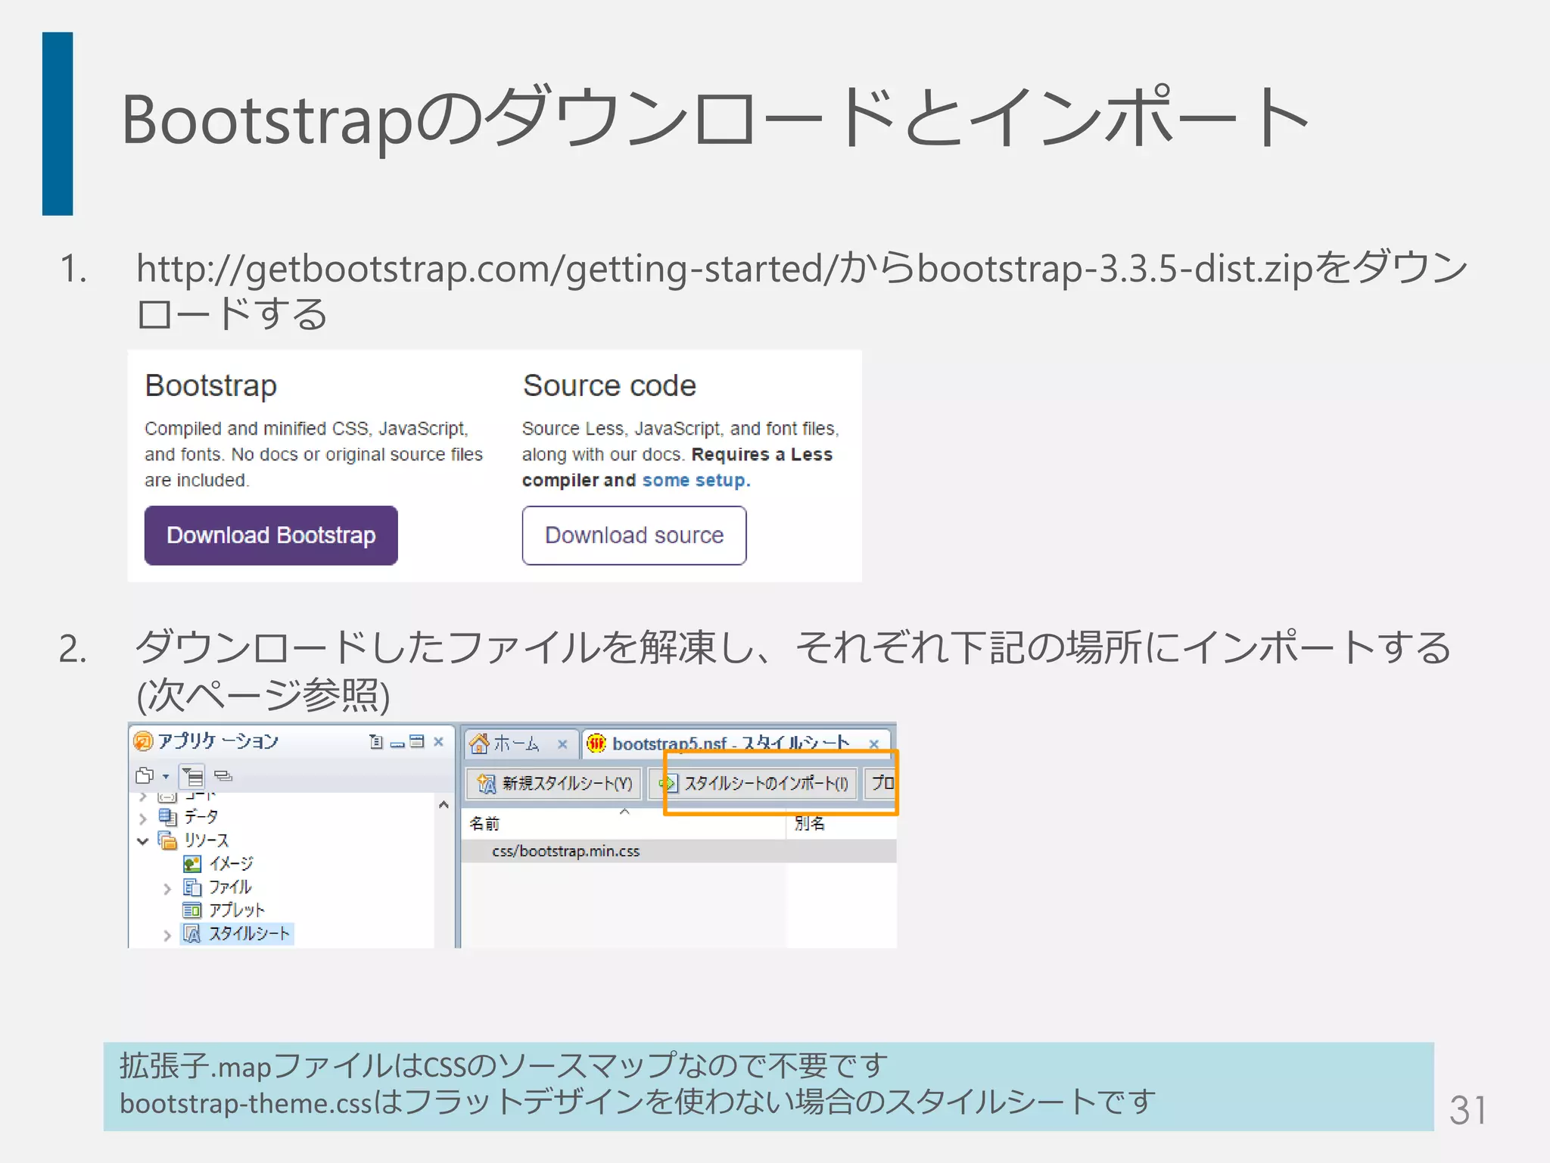Open the アプリケーション panel view menu icon
The image size is (1550, 1163).
coord(376,741)
